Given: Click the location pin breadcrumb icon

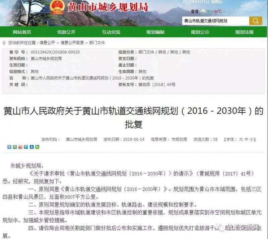Looking at the screenshot, I should (4, 43).
